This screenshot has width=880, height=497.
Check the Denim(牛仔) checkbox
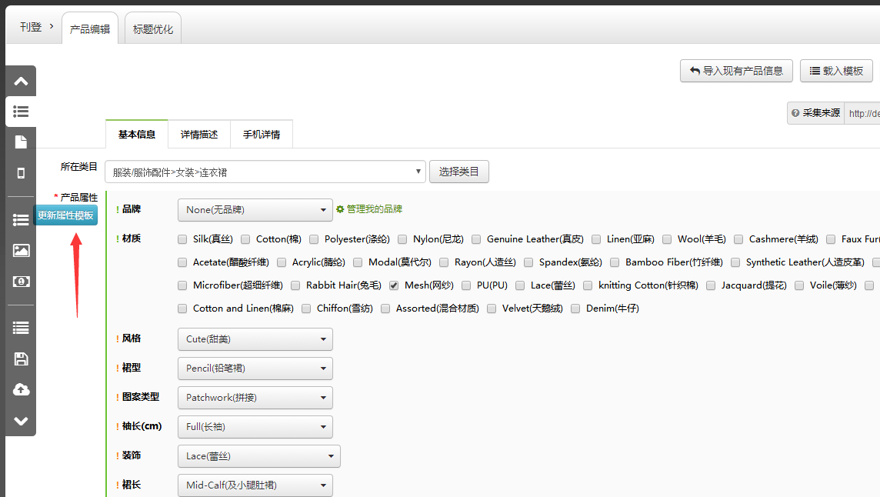pos(575,309)
